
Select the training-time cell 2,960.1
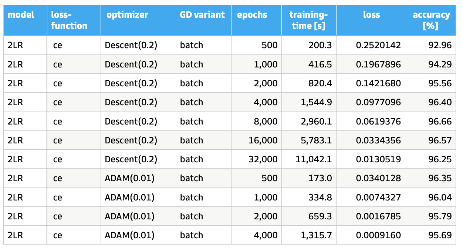[316, 122]
